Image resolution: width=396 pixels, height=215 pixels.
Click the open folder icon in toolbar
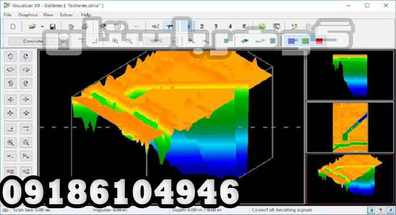32,27
